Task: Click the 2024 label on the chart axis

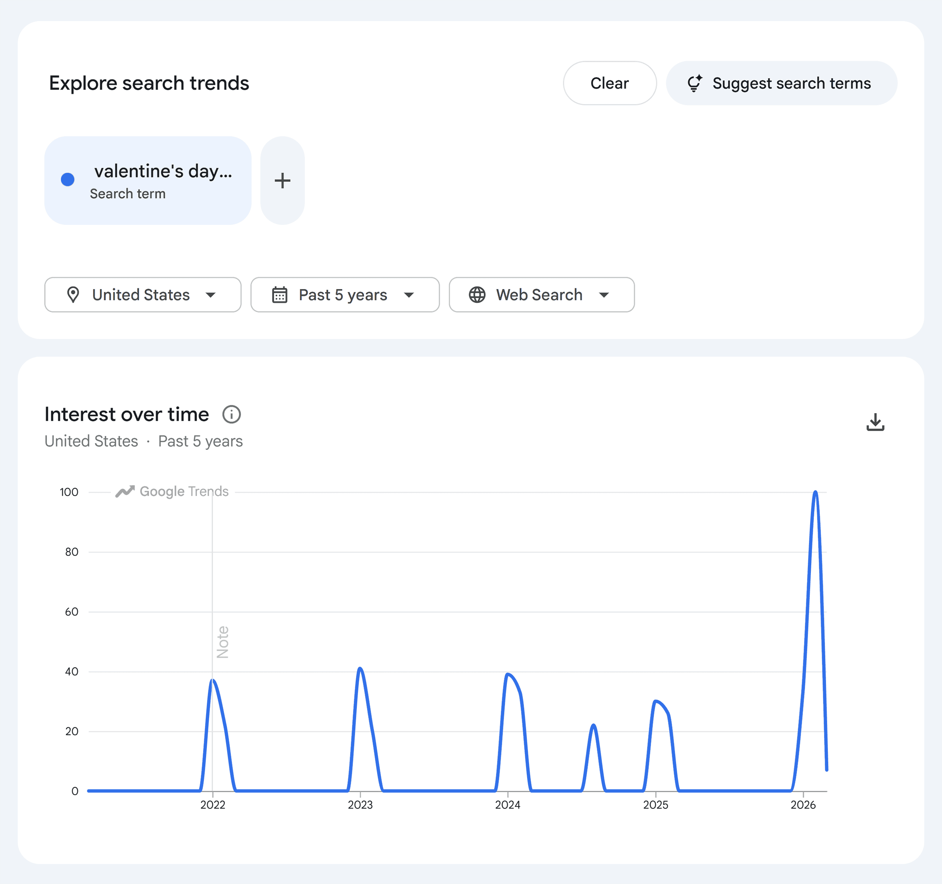Action: tap(508, 805)
